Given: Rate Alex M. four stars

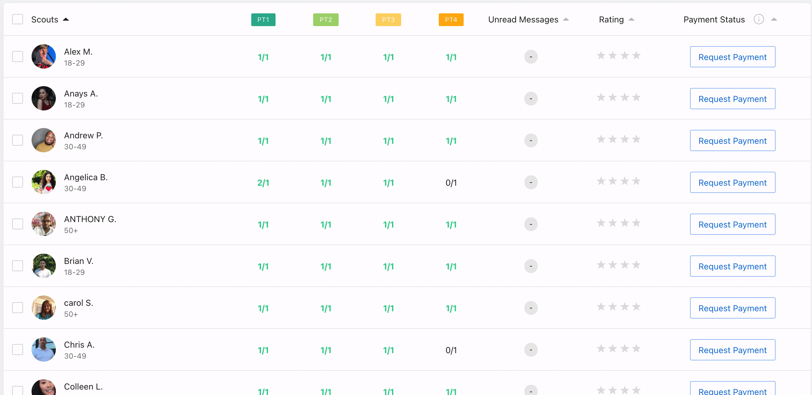Looking at the screenshot, I should coord(636,56).
